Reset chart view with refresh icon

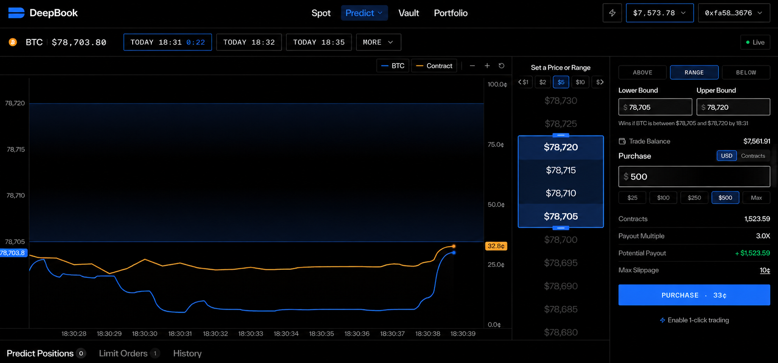click(502, 66)
